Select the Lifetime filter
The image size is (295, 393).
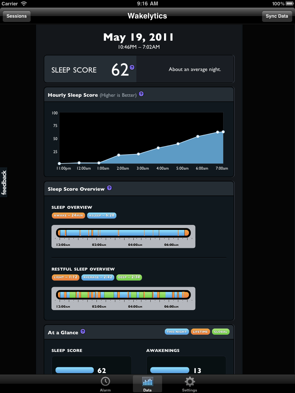[x=200, y=332]
